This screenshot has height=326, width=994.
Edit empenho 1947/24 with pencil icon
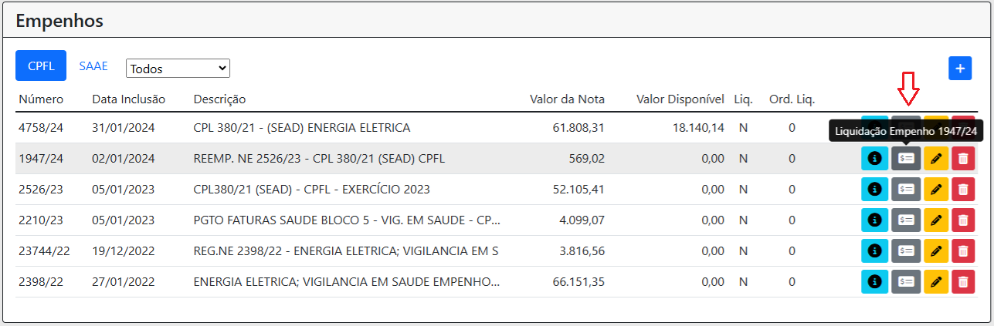[936, 159]
